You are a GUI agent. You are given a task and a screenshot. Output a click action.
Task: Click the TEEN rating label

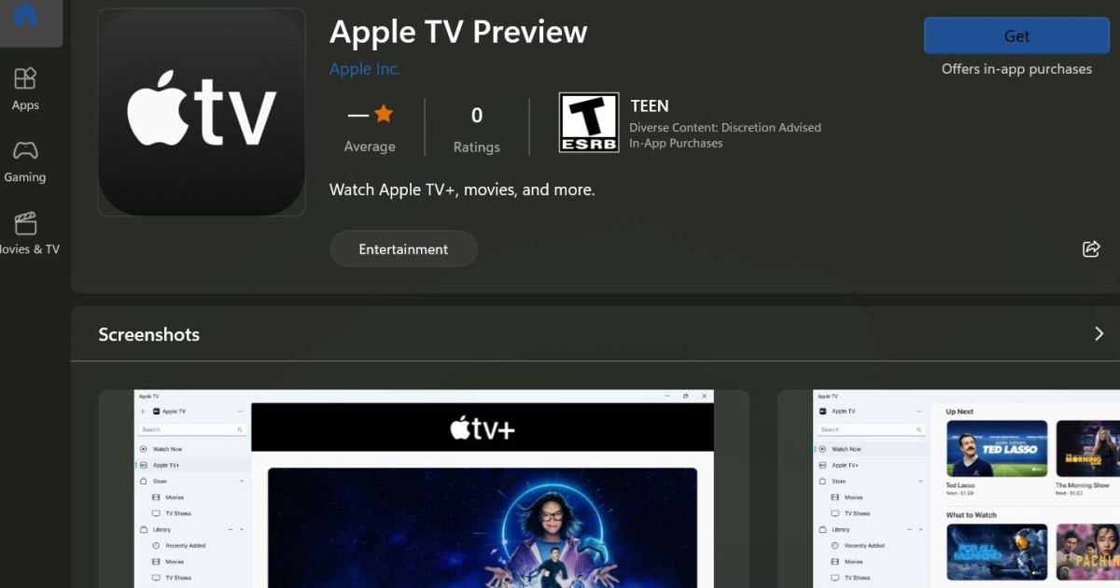[x=650, y=106]
